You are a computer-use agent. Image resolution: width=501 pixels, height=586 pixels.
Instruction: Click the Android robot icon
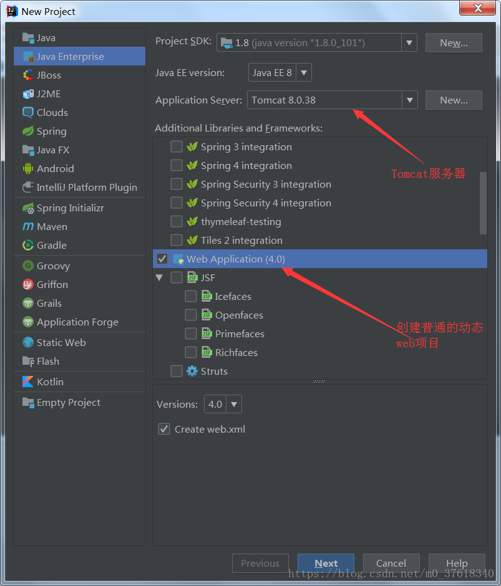(x=28, y=168)
